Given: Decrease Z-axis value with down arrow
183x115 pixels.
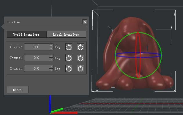Looking at the screenshot, I should click(51, 70).
